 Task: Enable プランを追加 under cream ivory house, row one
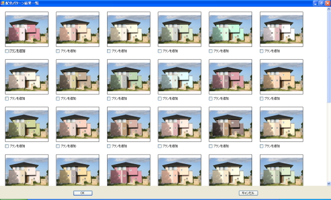pyautogui.click(x=109, y=51)
